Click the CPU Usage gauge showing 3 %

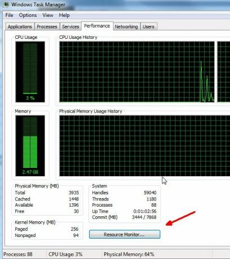pyautogui.click(x=30, y=72)
